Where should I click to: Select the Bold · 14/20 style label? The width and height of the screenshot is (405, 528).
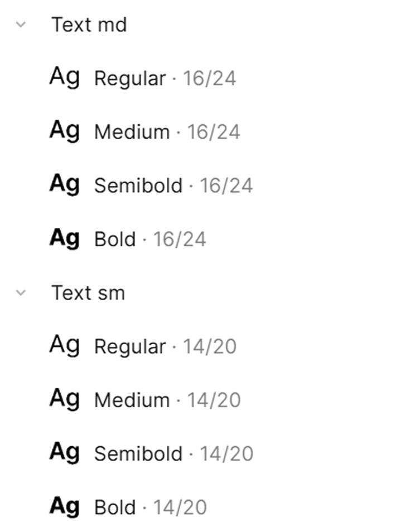coord(151,507)
